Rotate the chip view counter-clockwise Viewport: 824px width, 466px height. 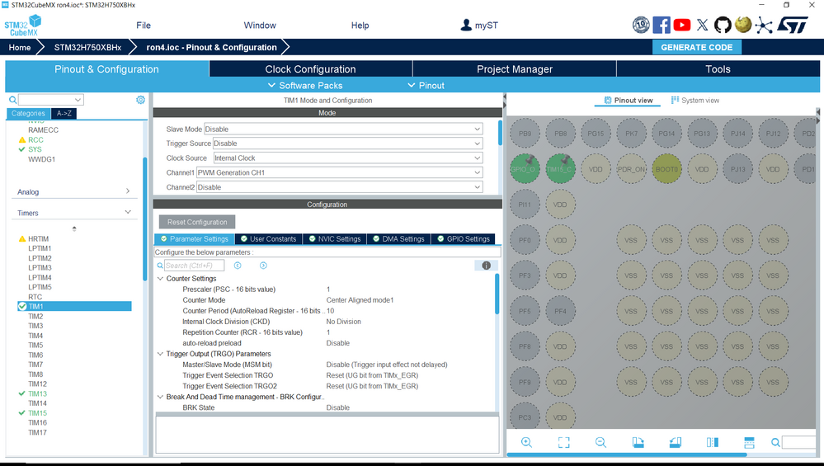coord(676,442)
